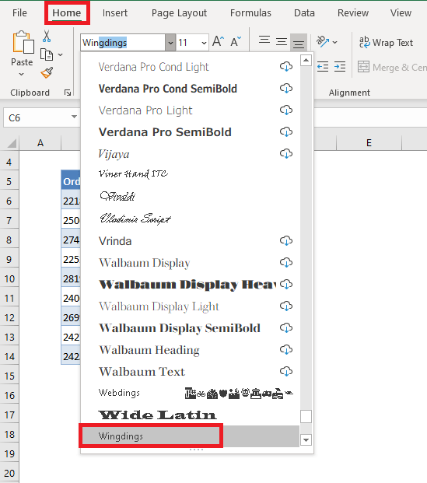427x483 pixels.
Task: Toggle Wrap Text on
Action: (386, 43)
